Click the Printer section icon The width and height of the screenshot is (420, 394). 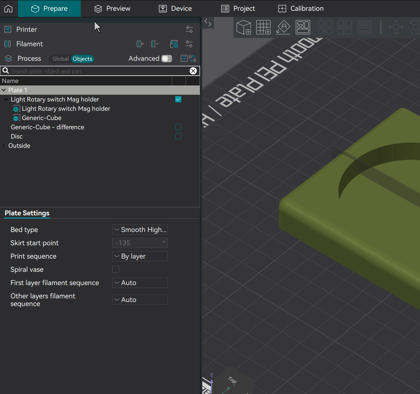8,29
